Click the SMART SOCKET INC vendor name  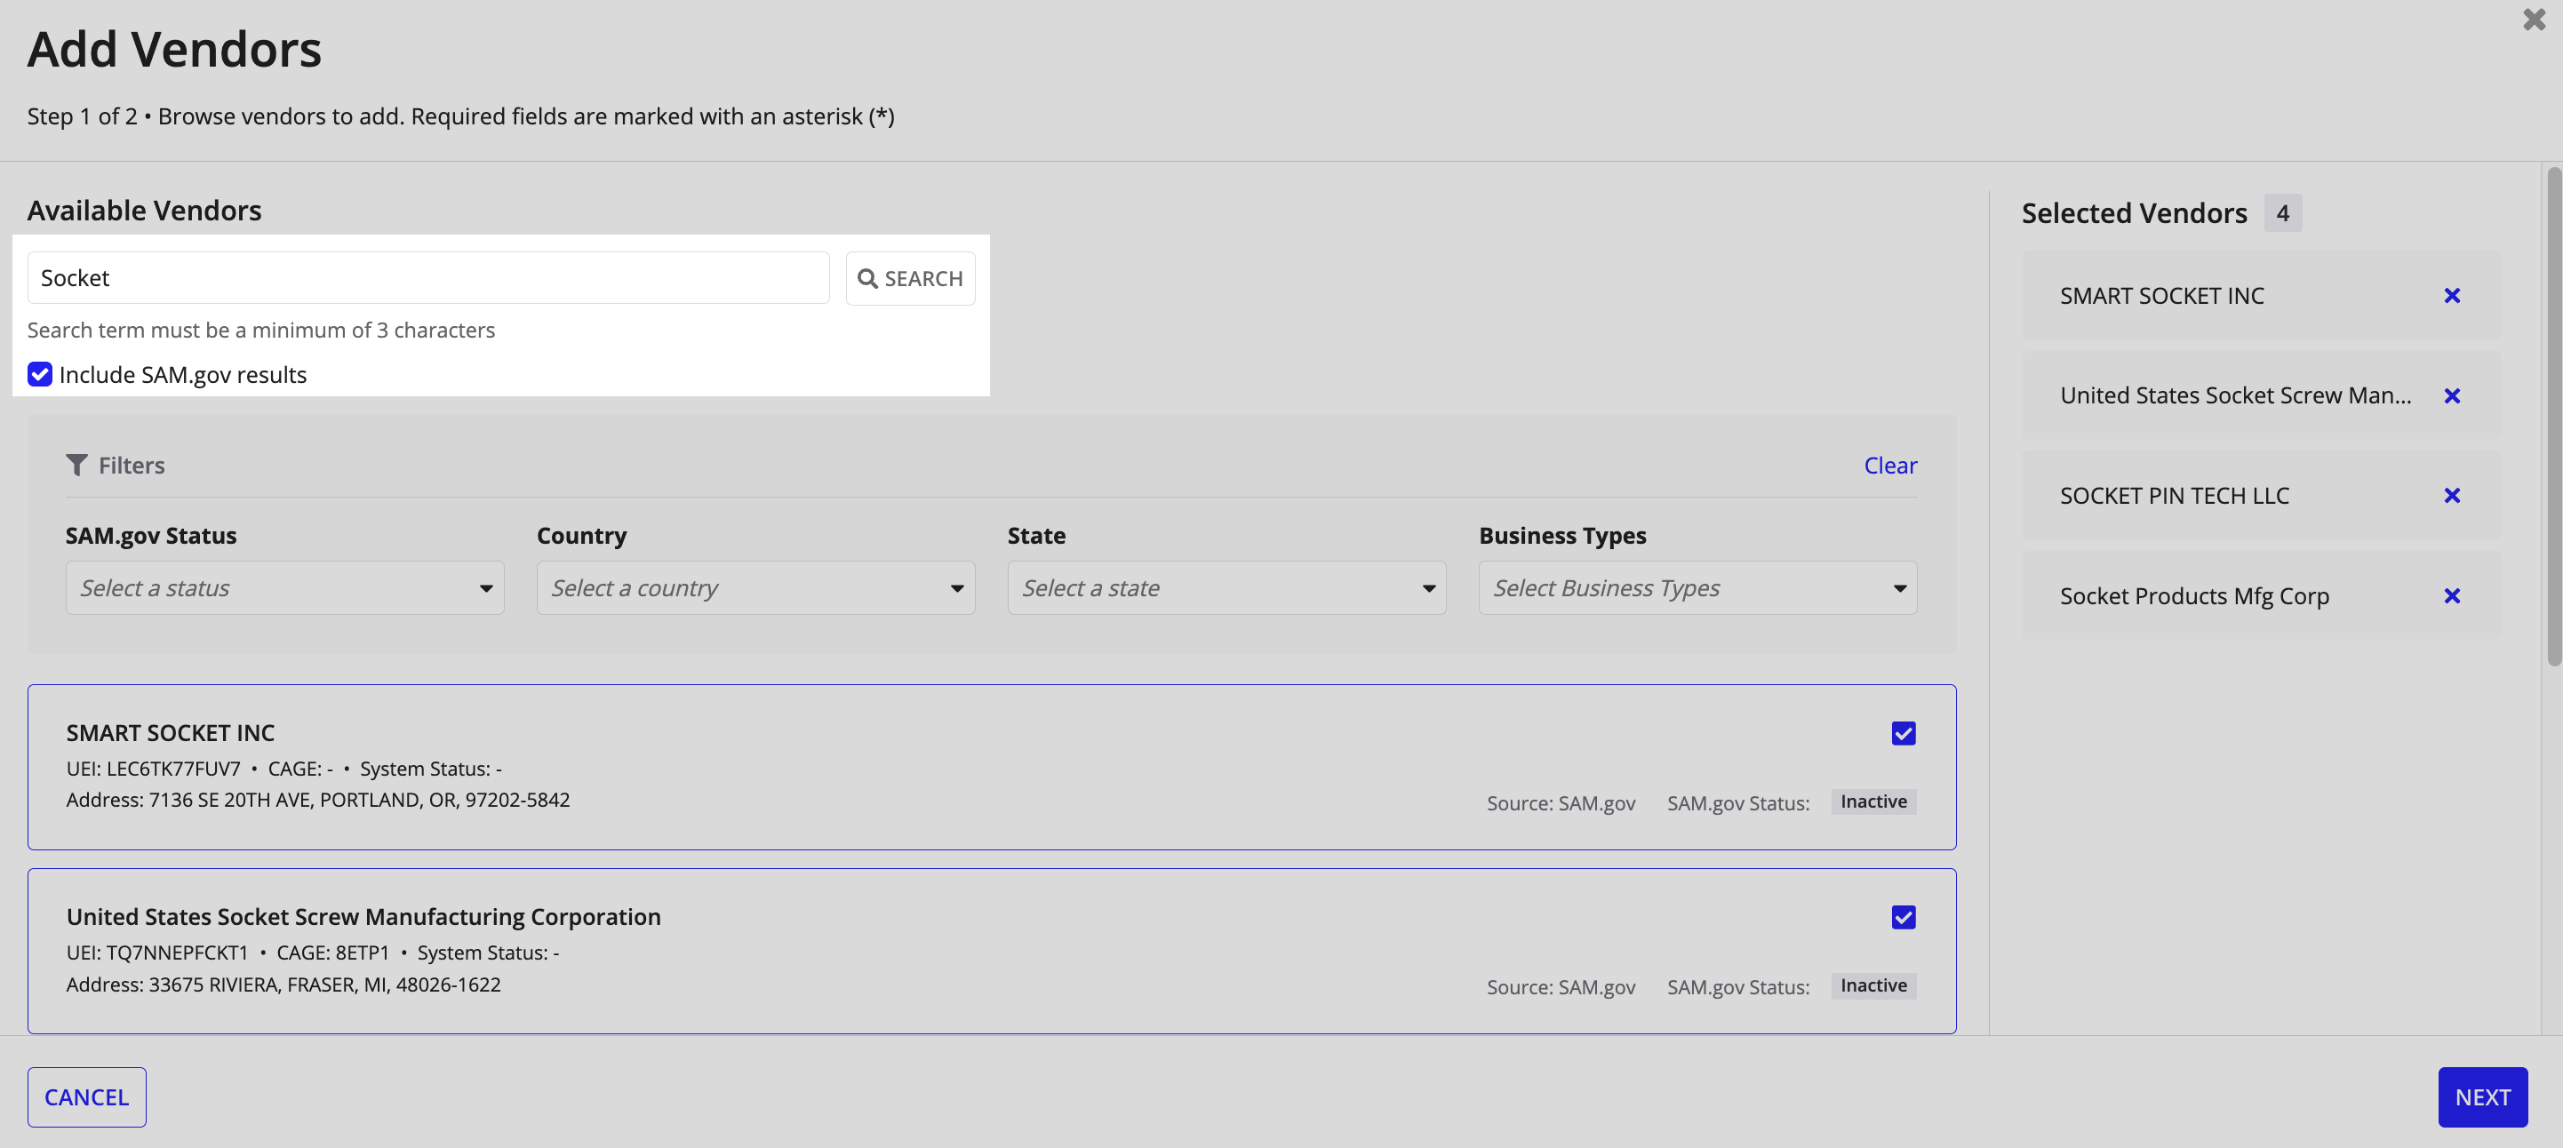click(170, 733)
